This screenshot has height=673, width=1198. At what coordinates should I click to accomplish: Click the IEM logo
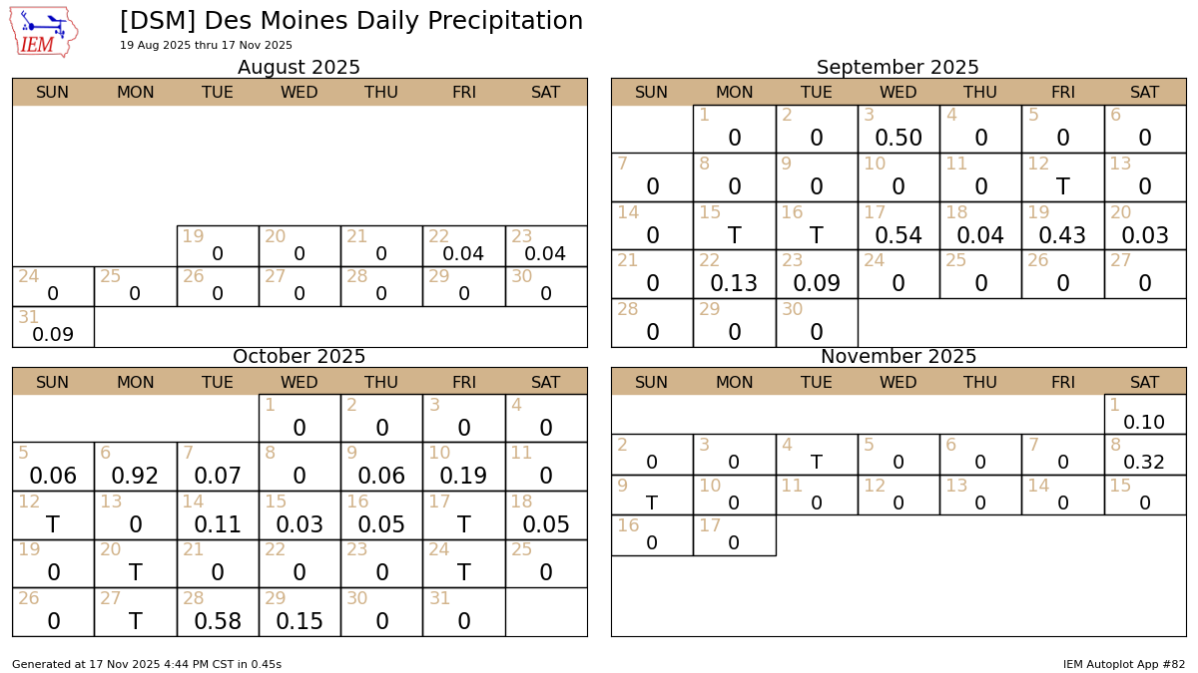(x=44, y=32)
